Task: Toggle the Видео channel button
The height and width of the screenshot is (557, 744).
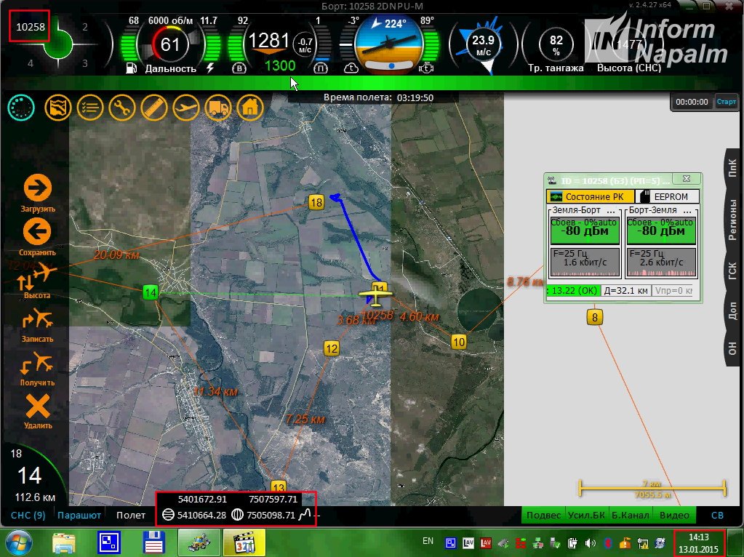Action: click(x=674, y=515)
